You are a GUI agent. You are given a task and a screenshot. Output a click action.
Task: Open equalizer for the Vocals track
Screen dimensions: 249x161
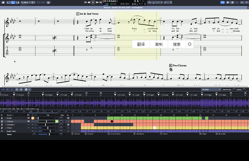[68, 118]
